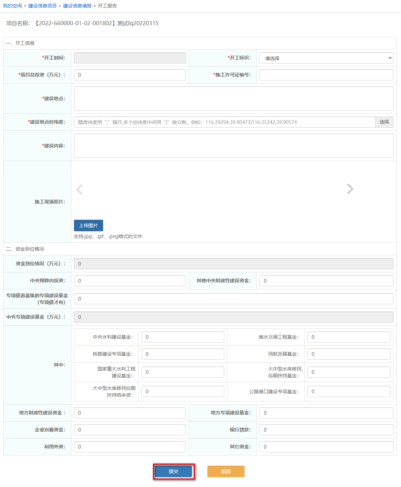The image size is (401, 487).
Task: Go to 建设信息项目 breadcrumb link
Action: [x=42, y=6]
